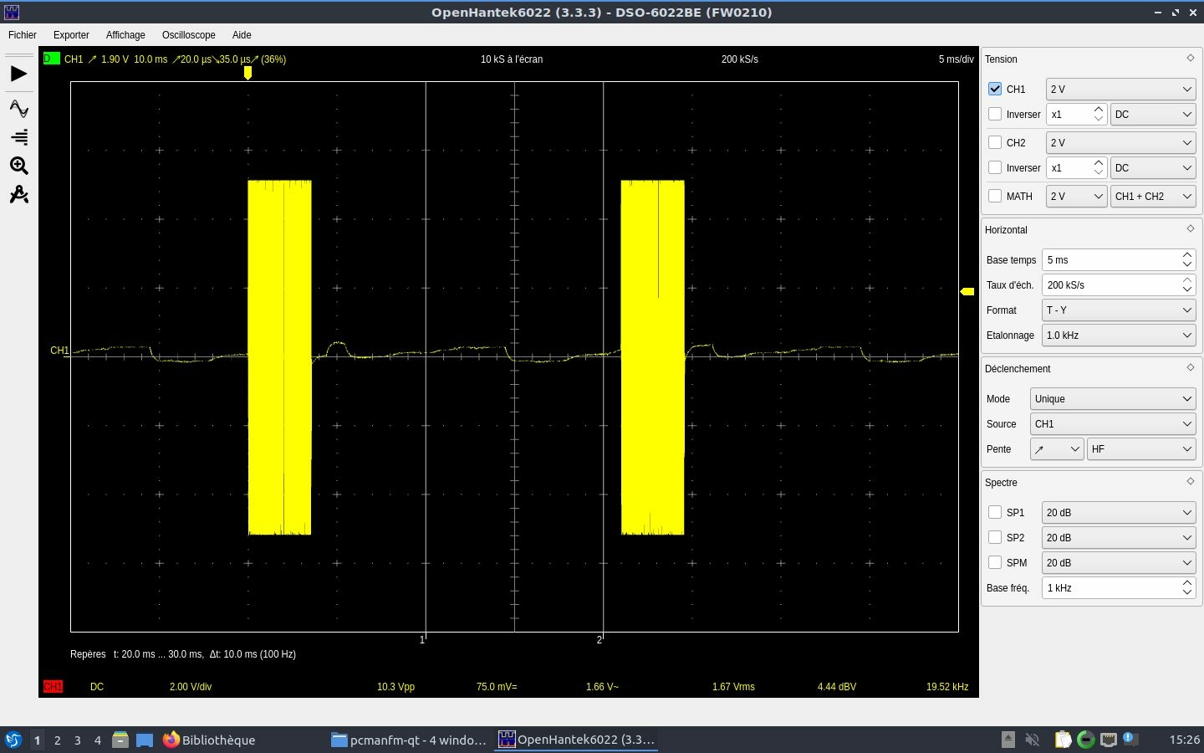This screenshot has height=753, width=1204.
Task: Click the 10.3 Vpp measurement value
Action: pos(395,686)
